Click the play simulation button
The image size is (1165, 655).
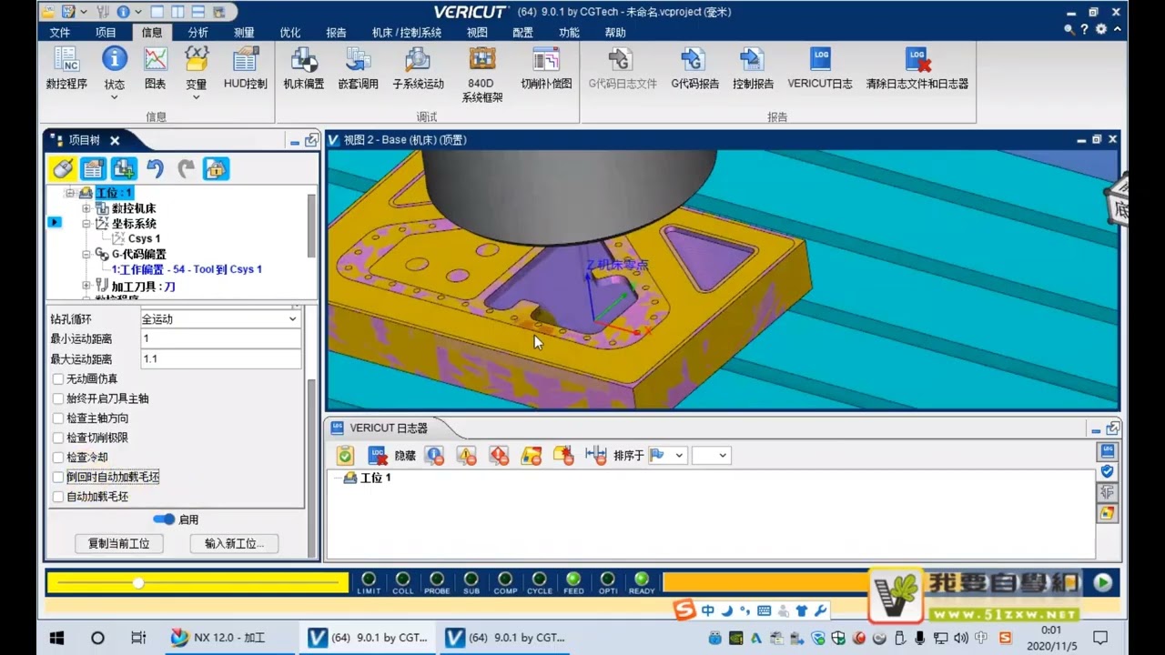coord(1103,582)
